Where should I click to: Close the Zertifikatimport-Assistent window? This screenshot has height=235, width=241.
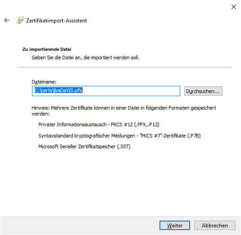pyautogui.click(x=234, y=7)
